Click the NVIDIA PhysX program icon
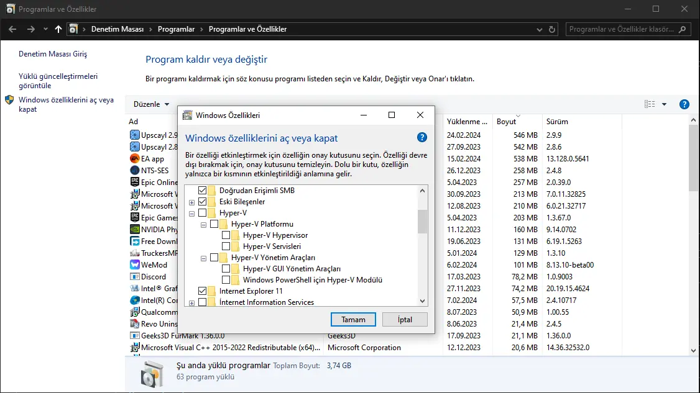 tap(134, 229)
